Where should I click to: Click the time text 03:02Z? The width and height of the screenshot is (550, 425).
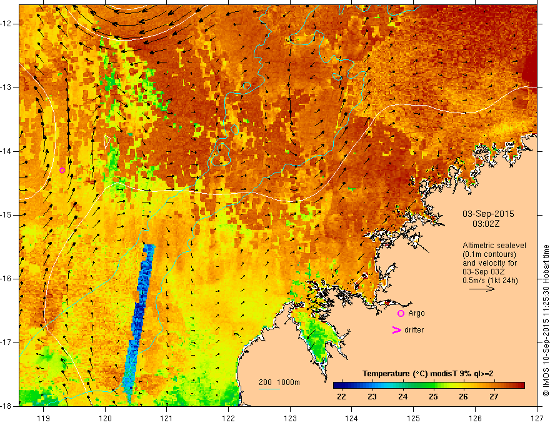(x=486, y=224)
